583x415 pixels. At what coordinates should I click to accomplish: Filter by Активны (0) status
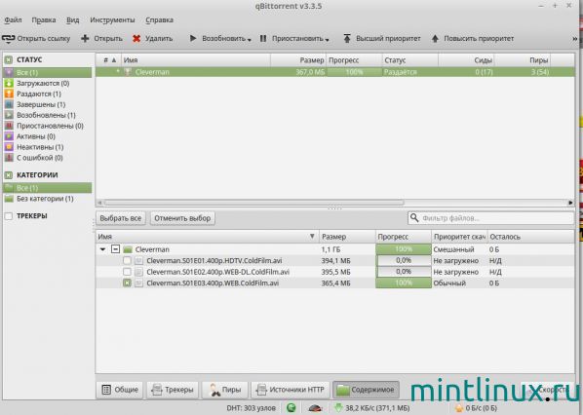click(x=47, y=136)
